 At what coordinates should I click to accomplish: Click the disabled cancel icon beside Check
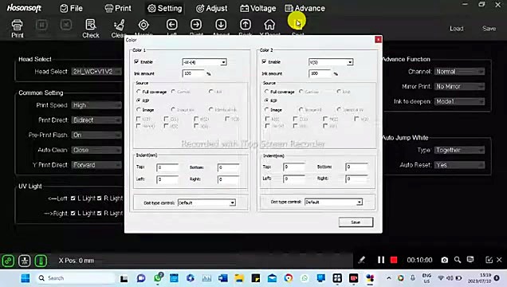click(x=66, y=25)
